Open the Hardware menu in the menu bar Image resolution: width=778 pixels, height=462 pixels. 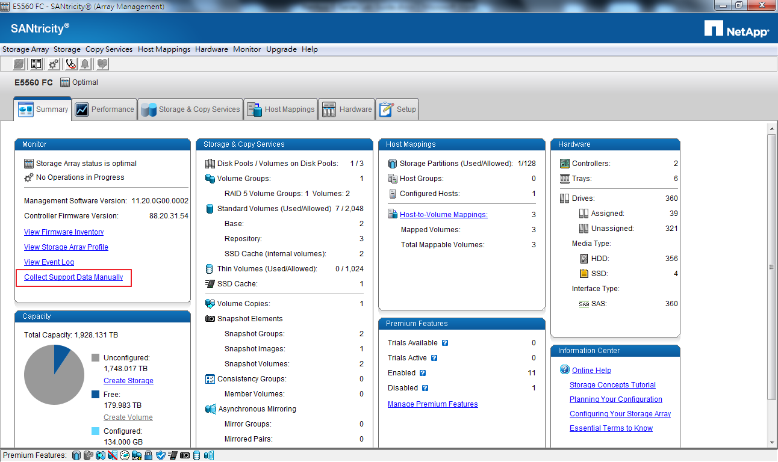[211, 49]
